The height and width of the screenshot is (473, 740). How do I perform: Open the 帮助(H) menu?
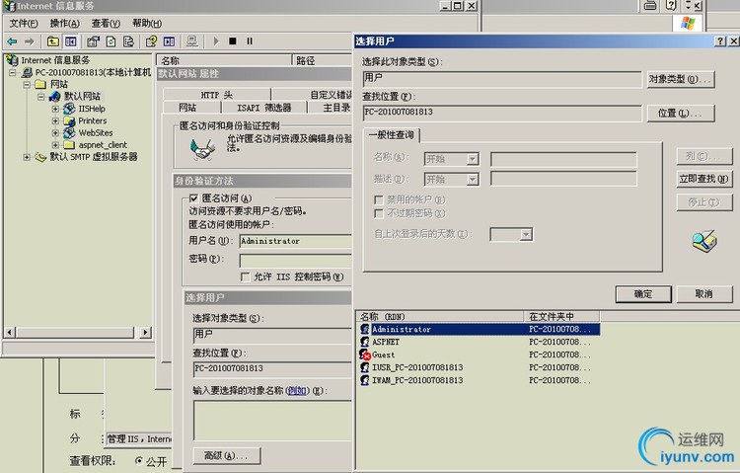(147, 23)
